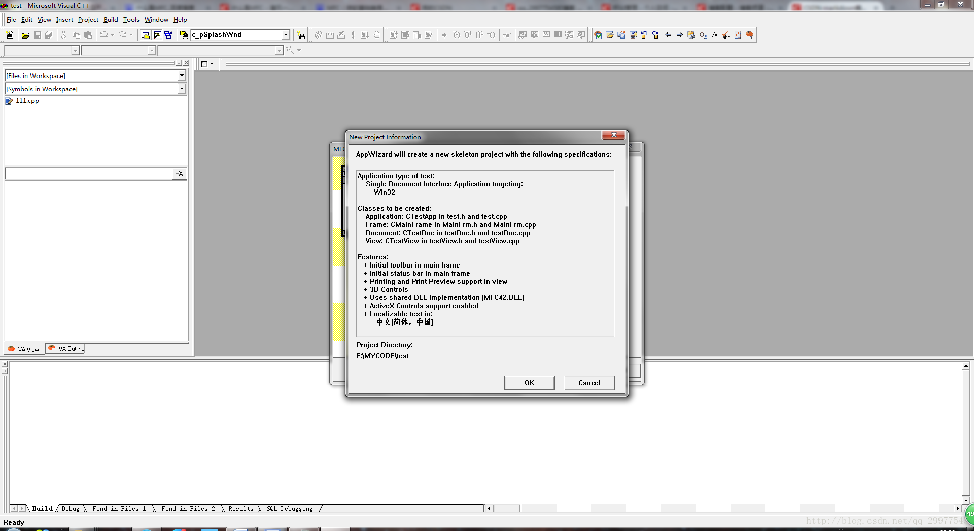Click the Step Into debug icon
The width and height of the screenshot is (974, 531).
pos(456,35)
